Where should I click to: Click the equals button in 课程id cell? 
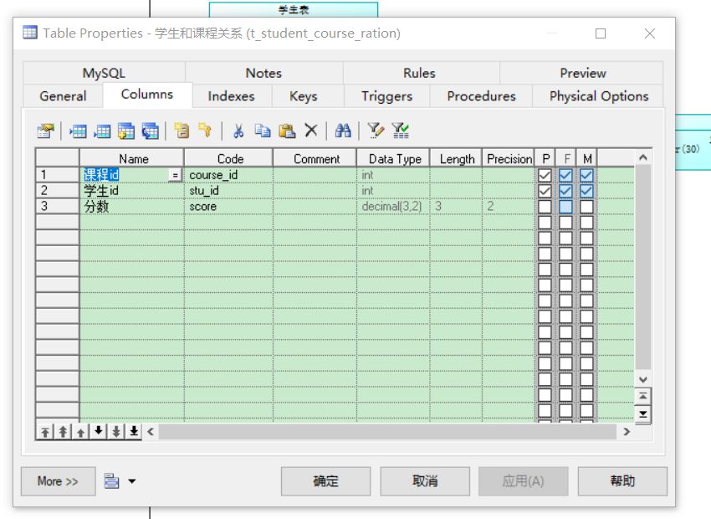point(175,175)
